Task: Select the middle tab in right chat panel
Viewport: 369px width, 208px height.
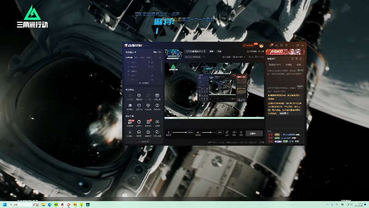Action: (x=289, y=65)
